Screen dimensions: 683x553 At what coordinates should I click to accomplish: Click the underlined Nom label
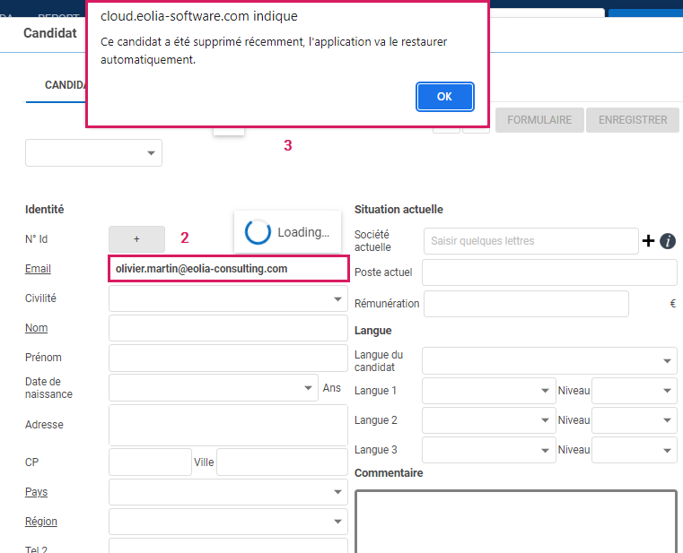pos(36,328)
